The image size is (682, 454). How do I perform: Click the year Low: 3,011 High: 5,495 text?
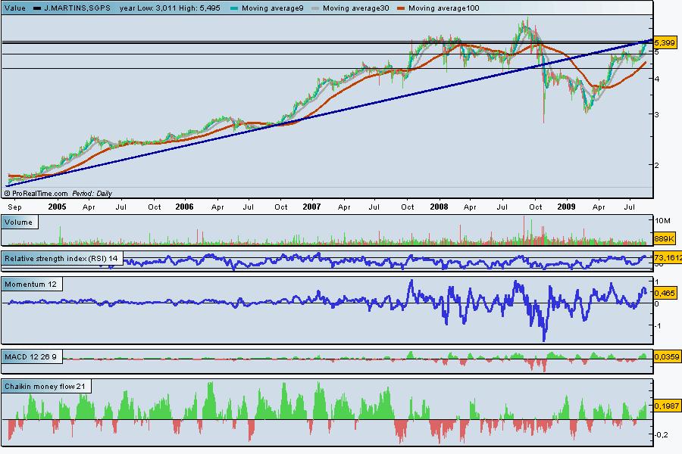(170, 8)
